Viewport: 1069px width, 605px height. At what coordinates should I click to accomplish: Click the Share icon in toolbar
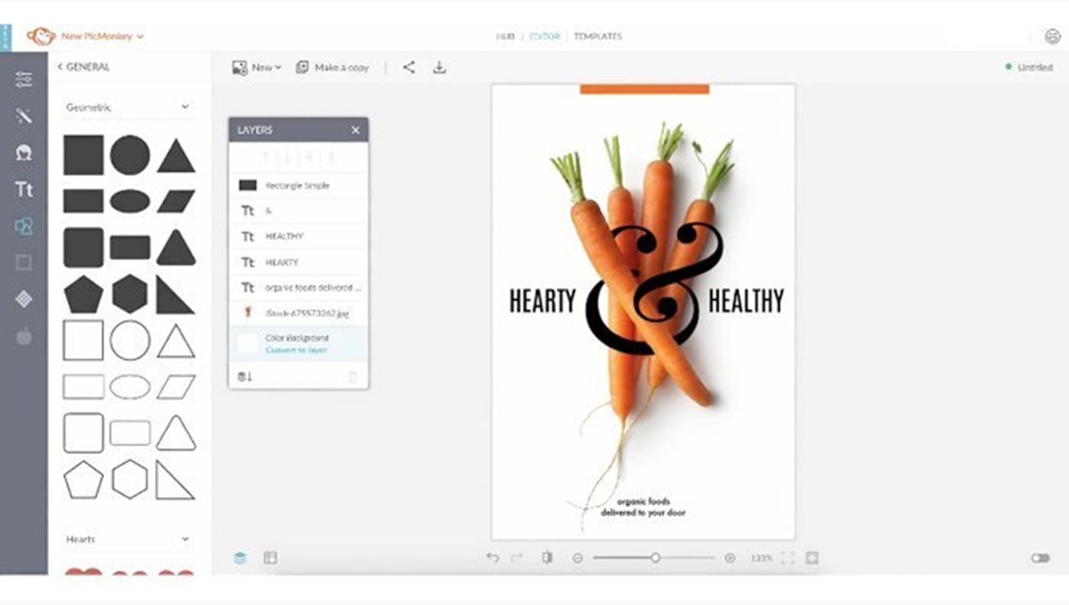point(409,67)
